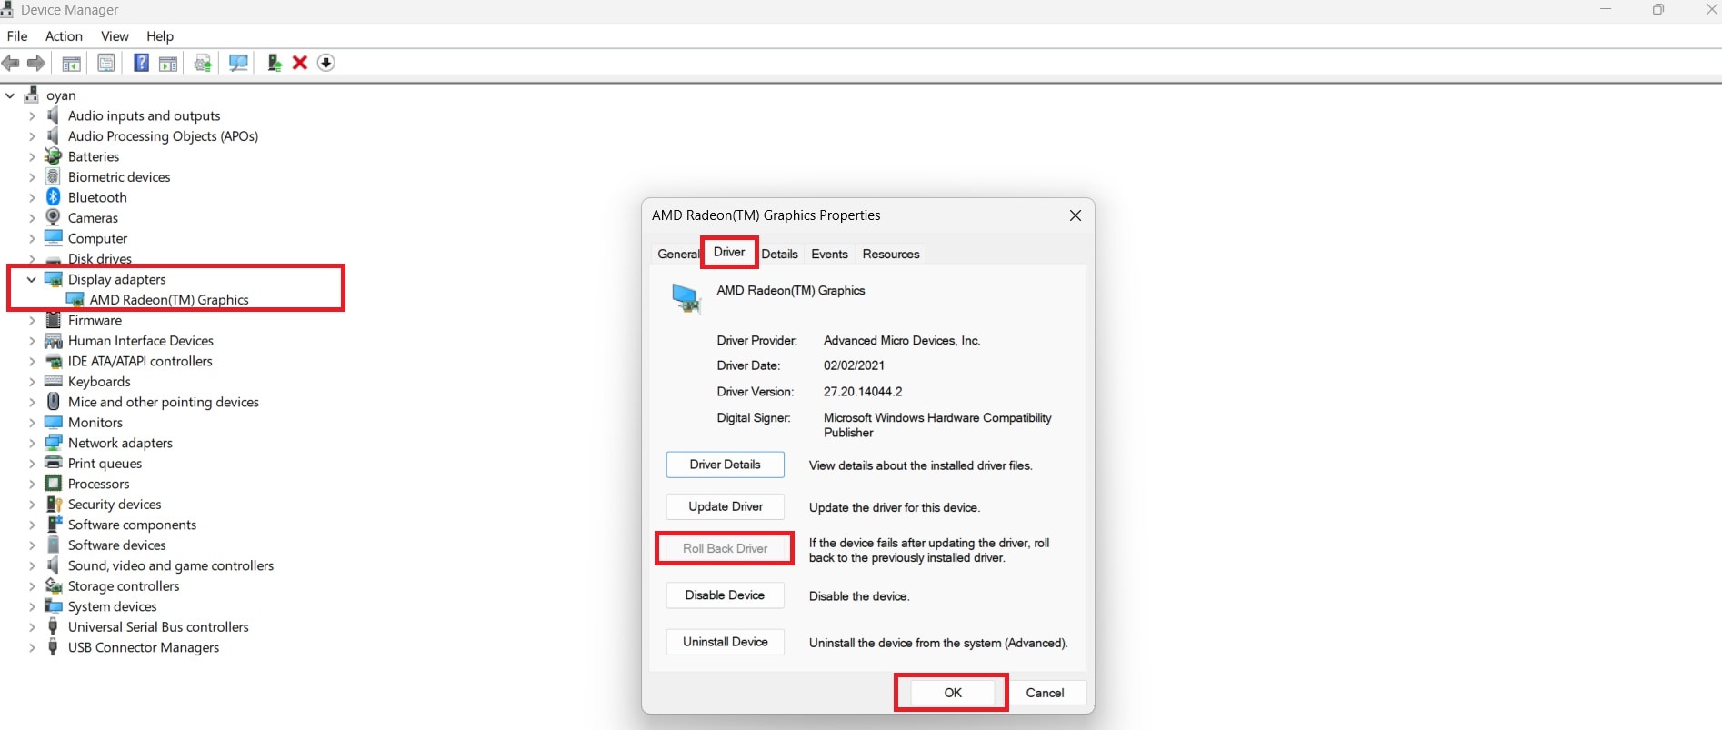Close the AMD Radeon Graphics Properties dialog
This screenshot has width=1722, height=730.
coord(1076,215)
